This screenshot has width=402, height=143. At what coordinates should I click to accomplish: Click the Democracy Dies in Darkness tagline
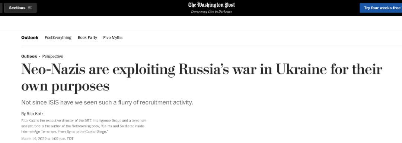211,12
